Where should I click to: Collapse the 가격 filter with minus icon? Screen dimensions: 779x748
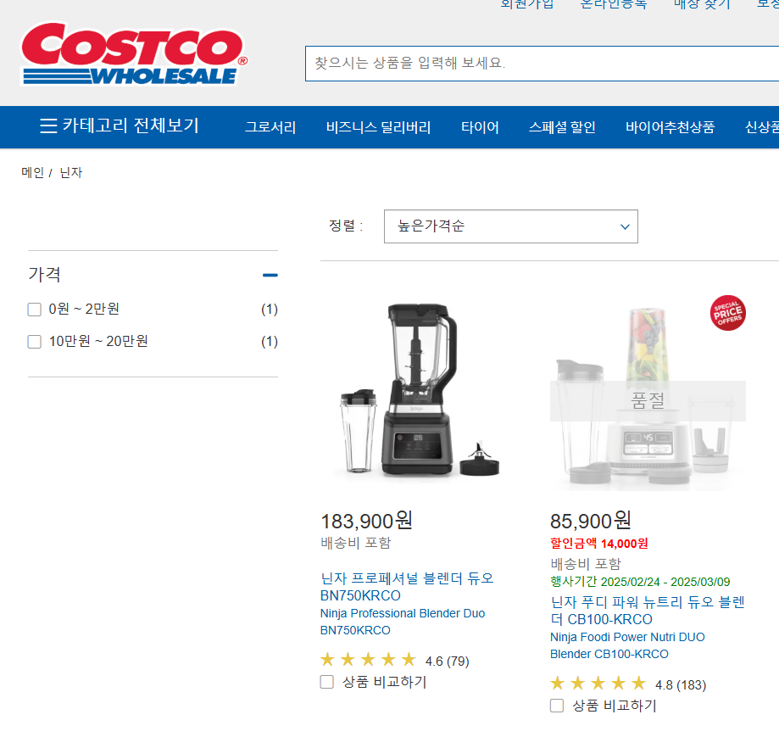pos(270,275)
